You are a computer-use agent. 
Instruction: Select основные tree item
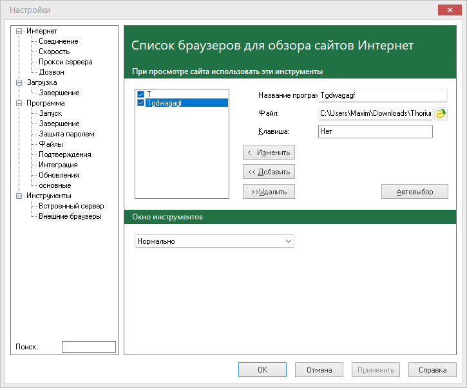55,185
